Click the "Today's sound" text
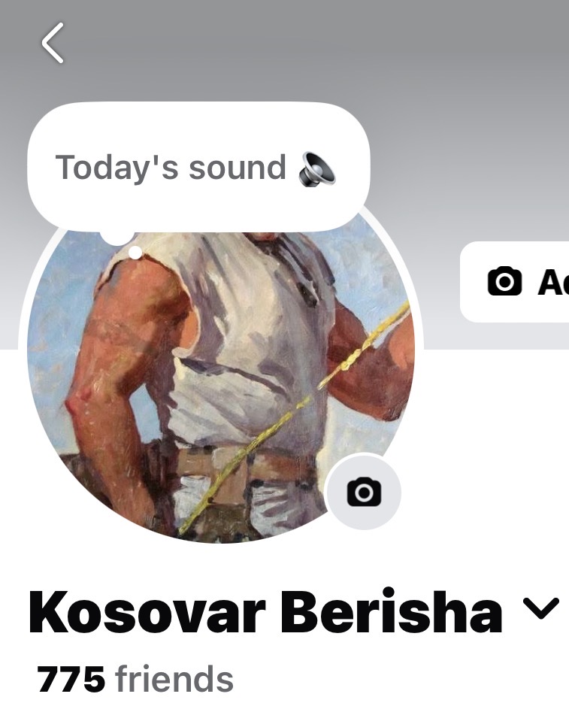This screenshot has height=703, width=569. pos(171,168)
